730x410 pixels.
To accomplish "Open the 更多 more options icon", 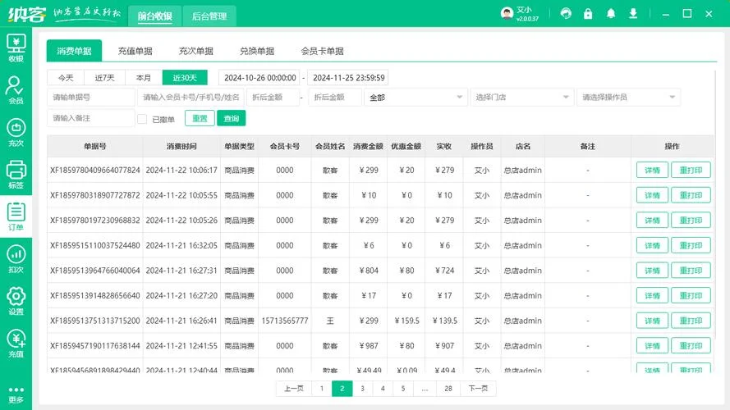I will pos(16,394).
